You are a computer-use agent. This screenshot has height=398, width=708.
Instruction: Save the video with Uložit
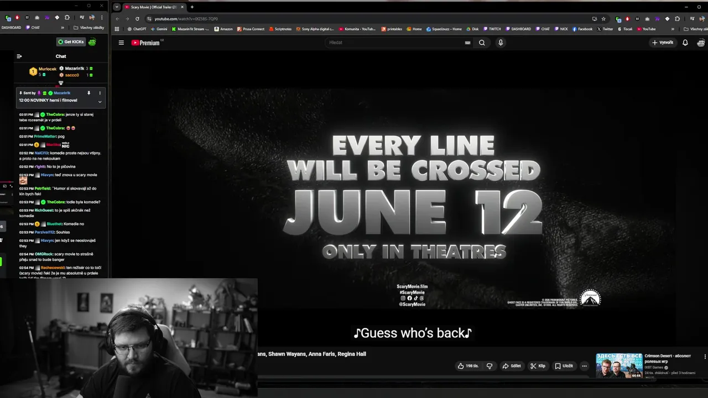[x=564, y=366]
